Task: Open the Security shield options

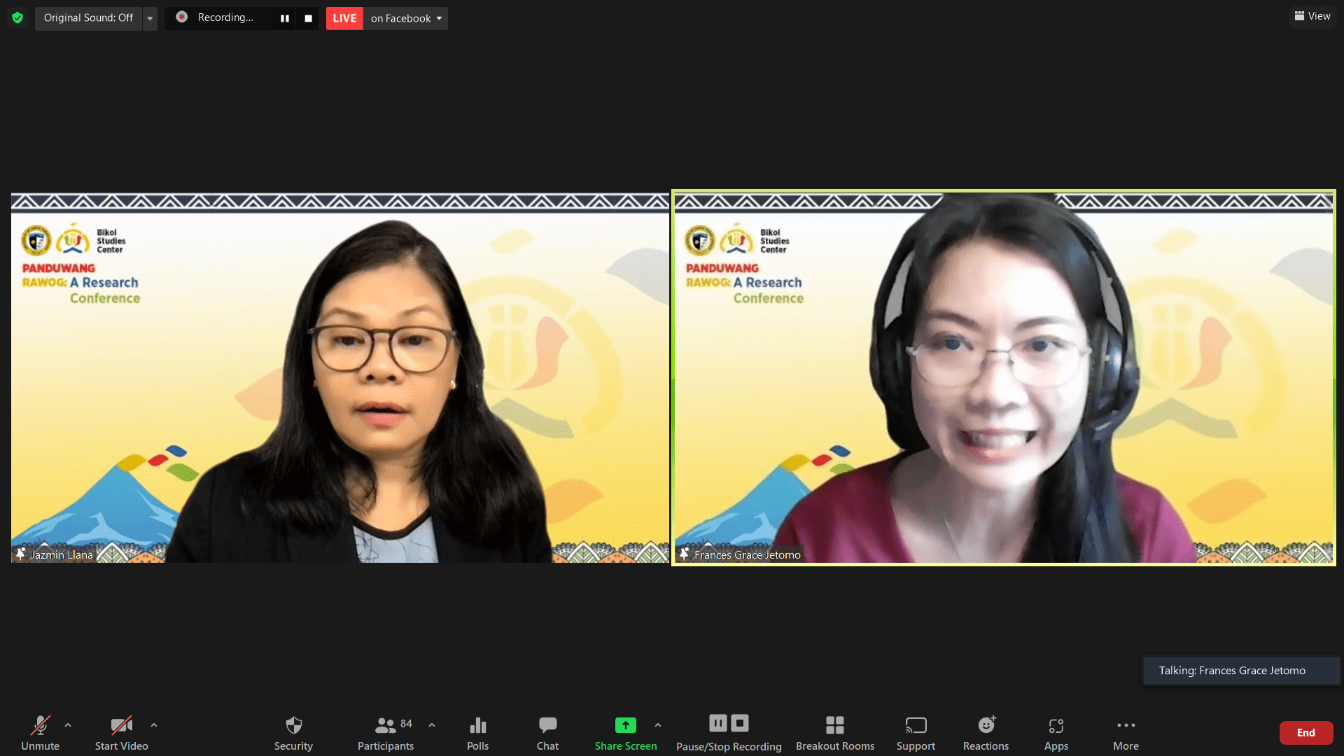Action: pos(293,732)
